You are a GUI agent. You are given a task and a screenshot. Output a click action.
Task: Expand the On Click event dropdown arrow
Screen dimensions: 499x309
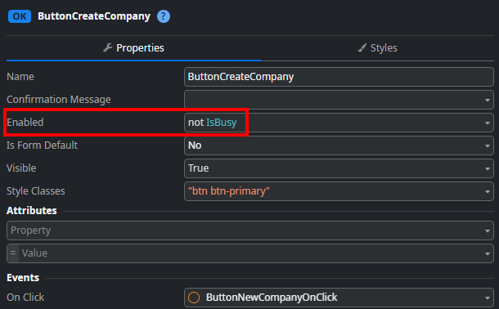488,298
